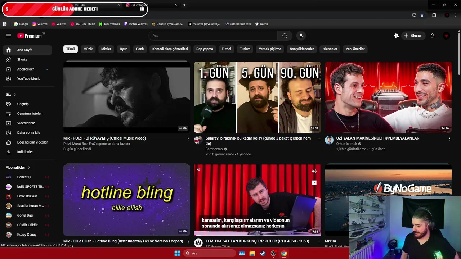Open Orkun Işıtmak channel link
The image size is (461, 259).
pos(346,144)
